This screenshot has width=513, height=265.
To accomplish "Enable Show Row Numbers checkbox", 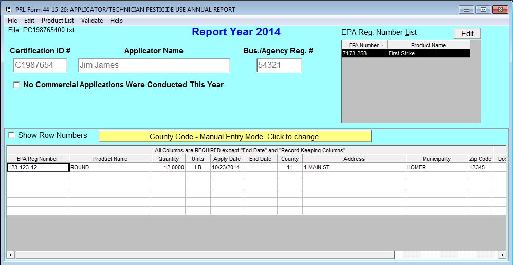I will pos(11,135).
